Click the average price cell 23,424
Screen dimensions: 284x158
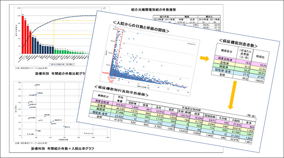[x=118, y=117]
